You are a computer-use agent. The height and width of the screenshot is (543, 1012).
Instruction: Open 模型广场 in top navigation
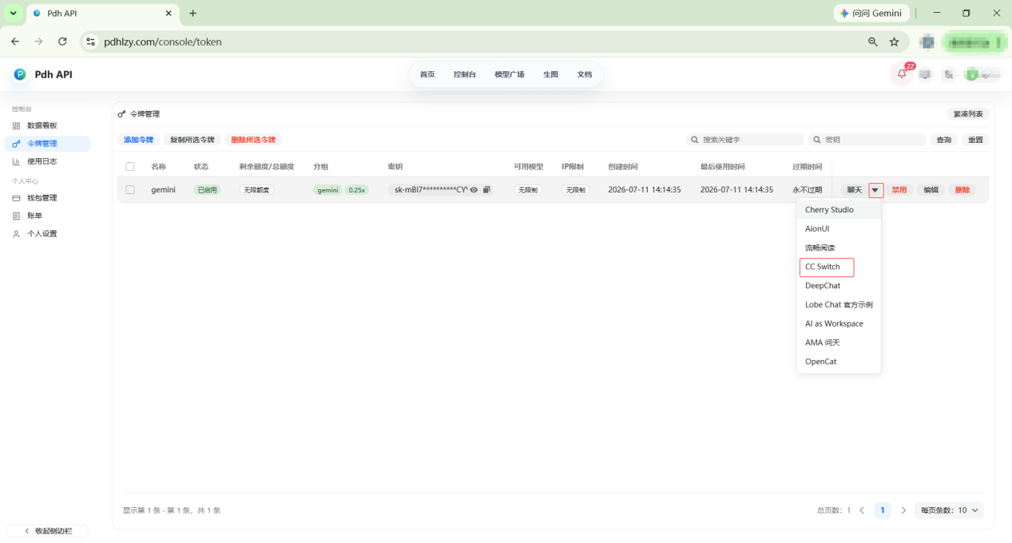coord(510,74)
